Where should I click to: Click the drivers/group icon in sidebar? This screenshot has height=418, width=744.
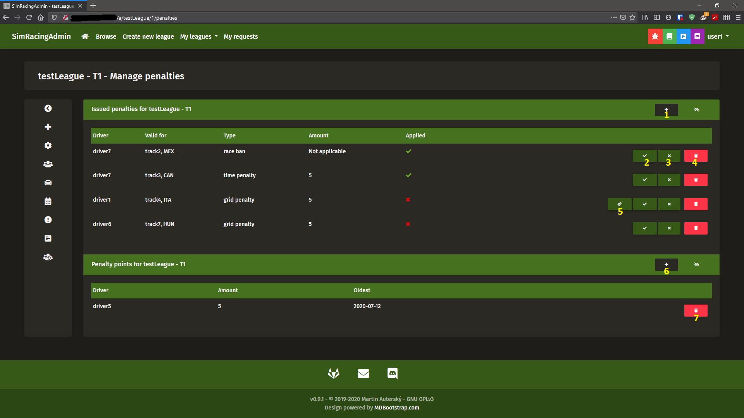pos(48,164)
